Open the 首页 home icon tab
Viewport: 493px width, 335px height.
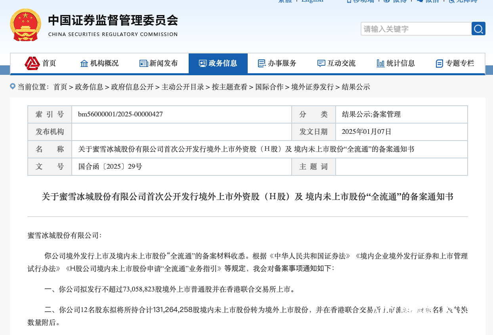[40, 63]
